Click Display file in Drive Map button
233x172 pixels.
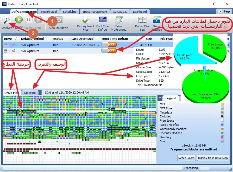213,158
